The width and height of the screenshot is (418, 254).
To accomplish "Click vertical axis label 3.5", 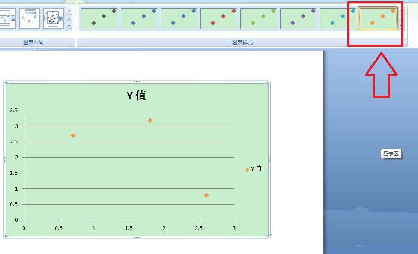I will click(14, 111).
